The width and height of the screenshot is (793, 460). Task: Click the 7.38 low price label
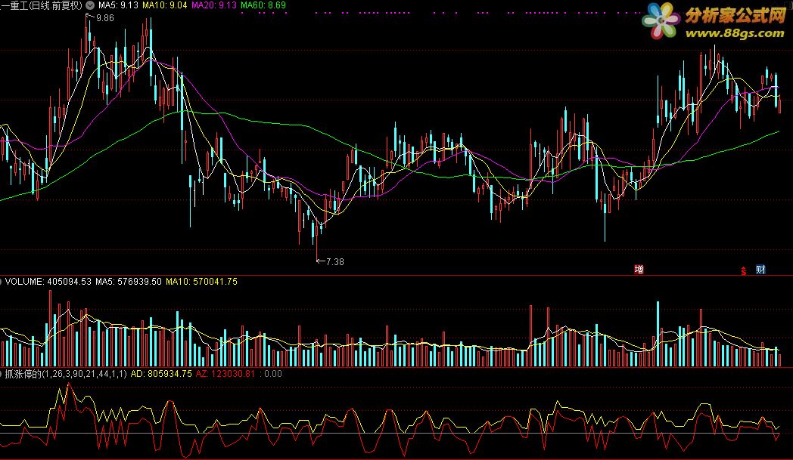coord(334,261)
